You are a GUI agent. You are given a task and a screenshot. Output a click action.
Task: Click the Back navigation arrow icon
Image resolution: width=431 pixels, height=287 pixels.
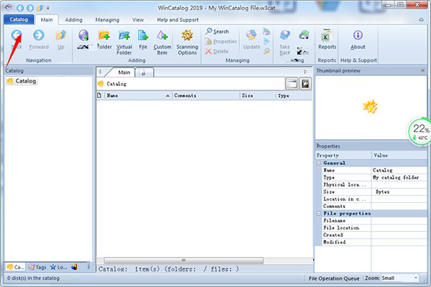16,34
